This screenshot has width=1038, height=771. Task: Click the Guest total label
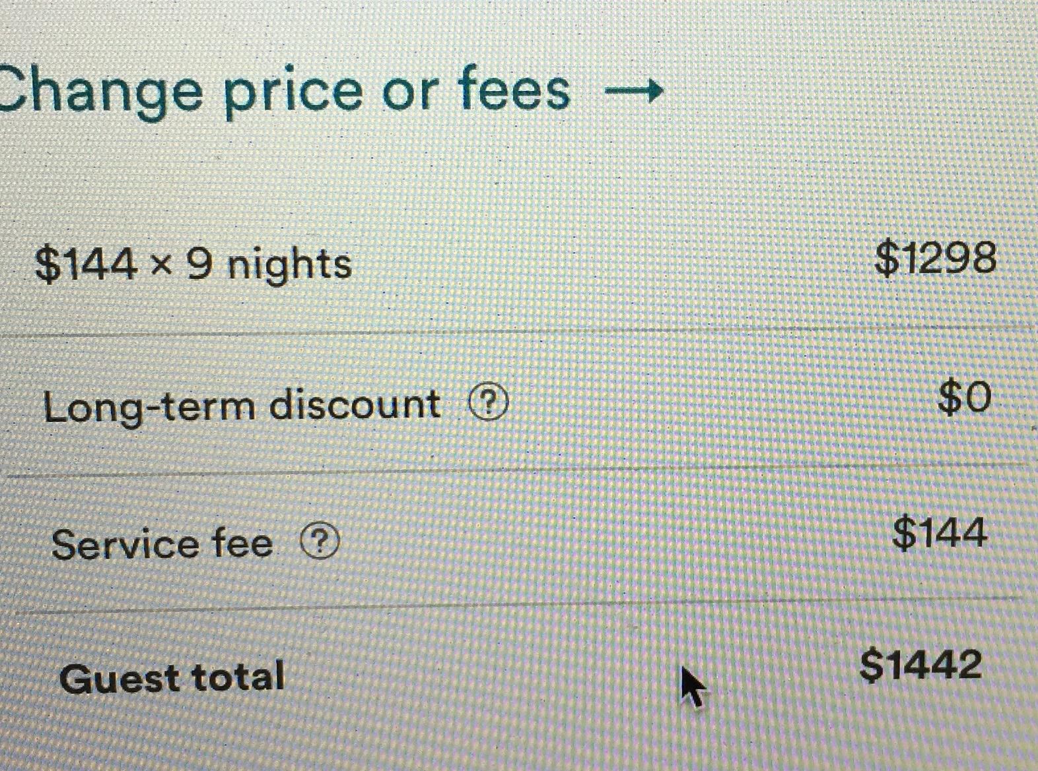(x=172, y=677)
